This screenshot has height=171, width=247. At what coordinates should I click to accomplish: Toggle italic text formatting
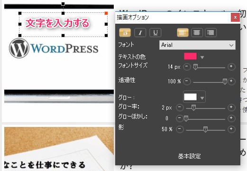coord(140,33)
